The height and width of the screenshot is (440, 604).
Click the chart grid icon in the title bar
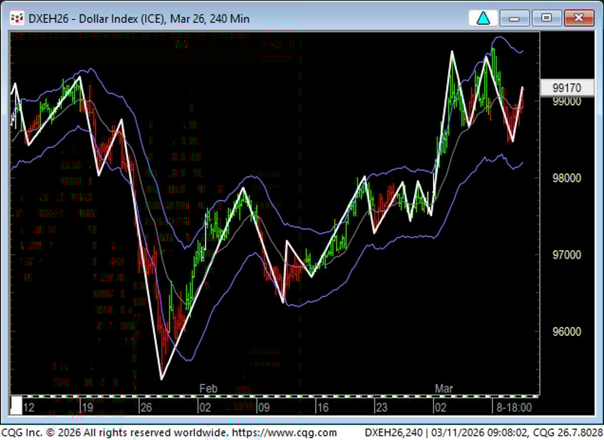coord(18,18)
